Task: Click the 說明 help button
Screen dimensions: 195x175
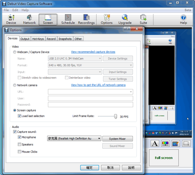Action: (131, 168)
